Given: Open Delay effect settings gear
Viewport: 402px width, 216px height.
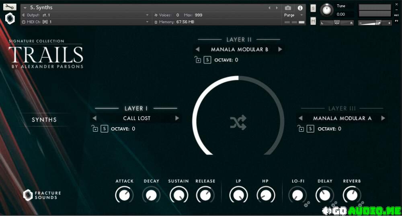Looking at the screenshot, I should pos(334,204).
